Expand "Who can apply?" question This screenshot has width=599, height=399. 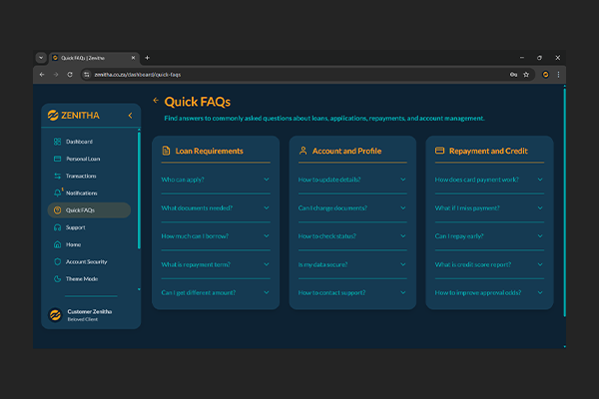(x=216, y=180)
